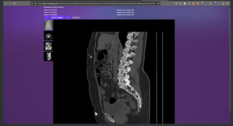Click the browser forward arrow
Image resolution: width=233 pixels, height=126 pixels.
point(10,3)
